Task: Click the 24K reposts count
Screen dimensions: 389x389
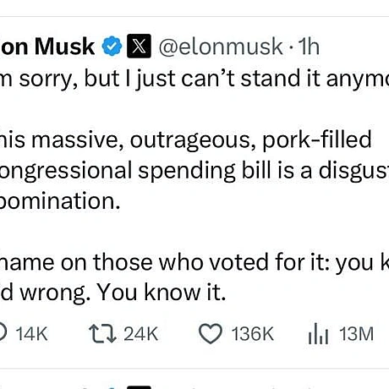Action: click(x=140, y=334)
